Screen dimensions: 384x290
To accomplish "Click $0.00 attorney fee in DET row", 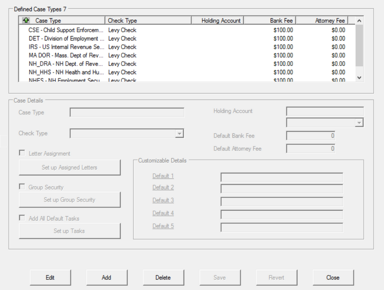I will [338, 39].
